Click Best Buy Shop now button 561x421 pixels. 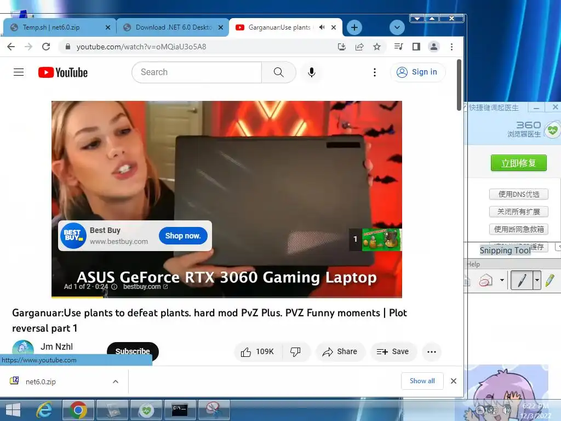tap(183, 236)
